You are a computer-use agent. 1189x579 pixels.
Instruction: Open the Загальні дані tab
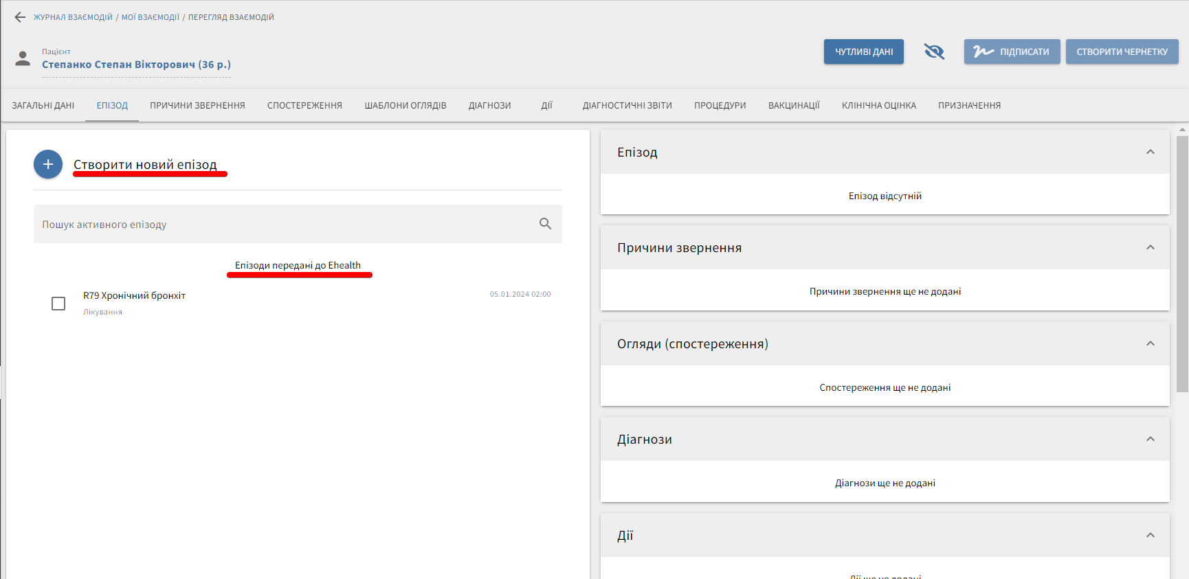tap(43, 106)
